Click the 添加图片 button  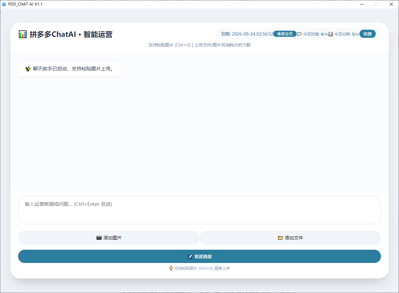click(x=109, y=238)
